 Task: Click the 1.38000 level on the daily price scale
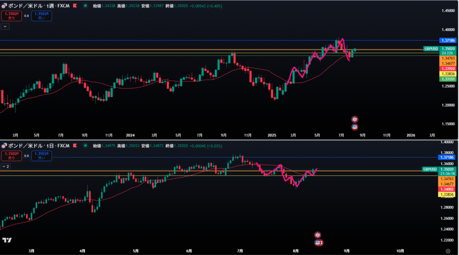click(x=447, y=153)
